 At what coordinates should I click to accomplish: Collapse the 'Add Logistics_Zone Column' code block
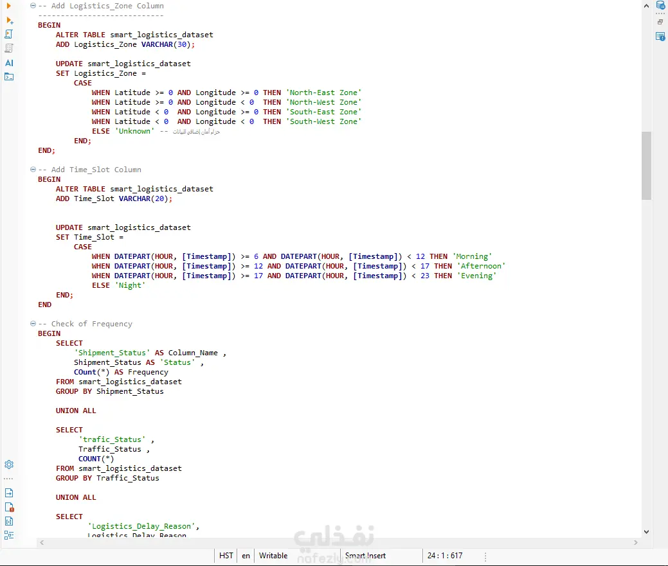pos(33,6)
